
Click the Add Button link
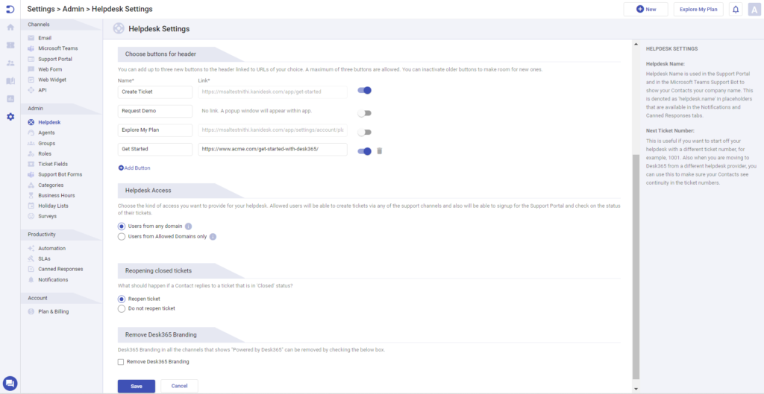click(134, 168)
